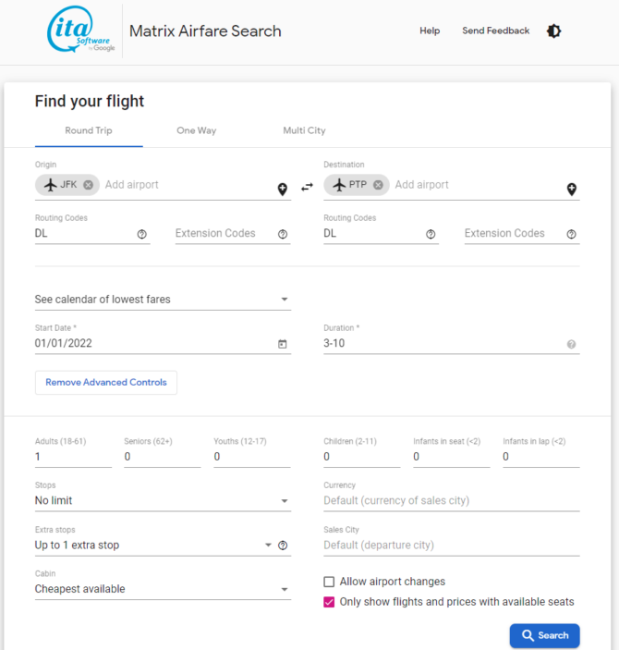Switch to the Multi City tab
The width and height of the screenshot is (619, 650).
(304, 130)
